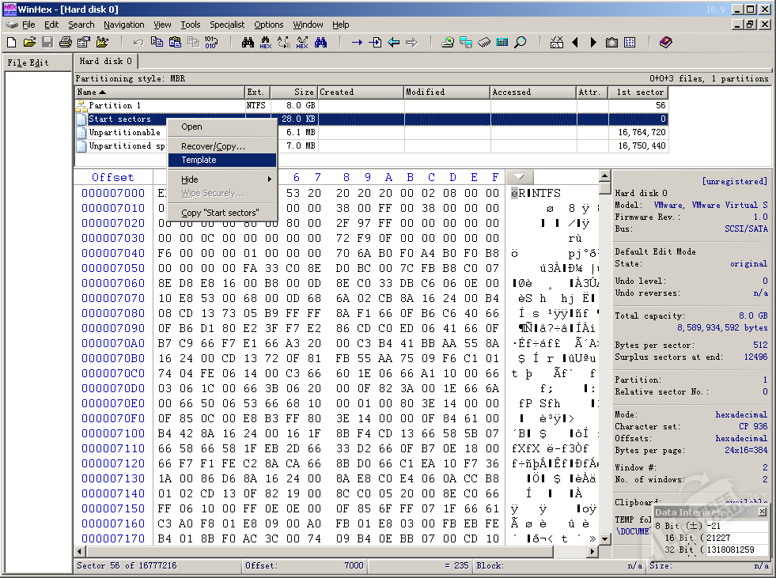Click the magnifying glass toolbar icon
The width and height of the screenshot is (776, 578).
(520, 42)
